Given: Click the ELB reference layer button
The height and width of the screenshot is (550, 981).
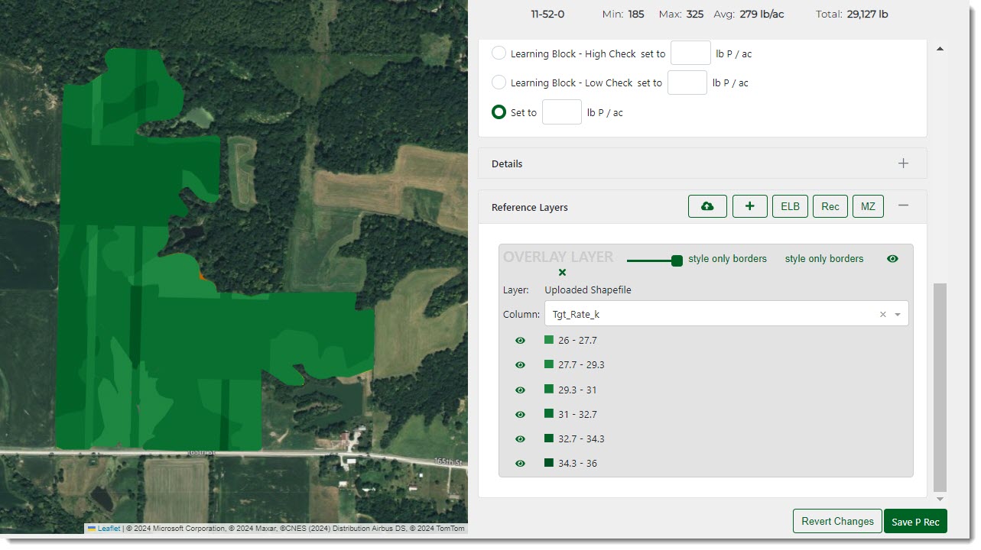Looking at the screenshot, I should pyautogui.click(x=790, y=206).
